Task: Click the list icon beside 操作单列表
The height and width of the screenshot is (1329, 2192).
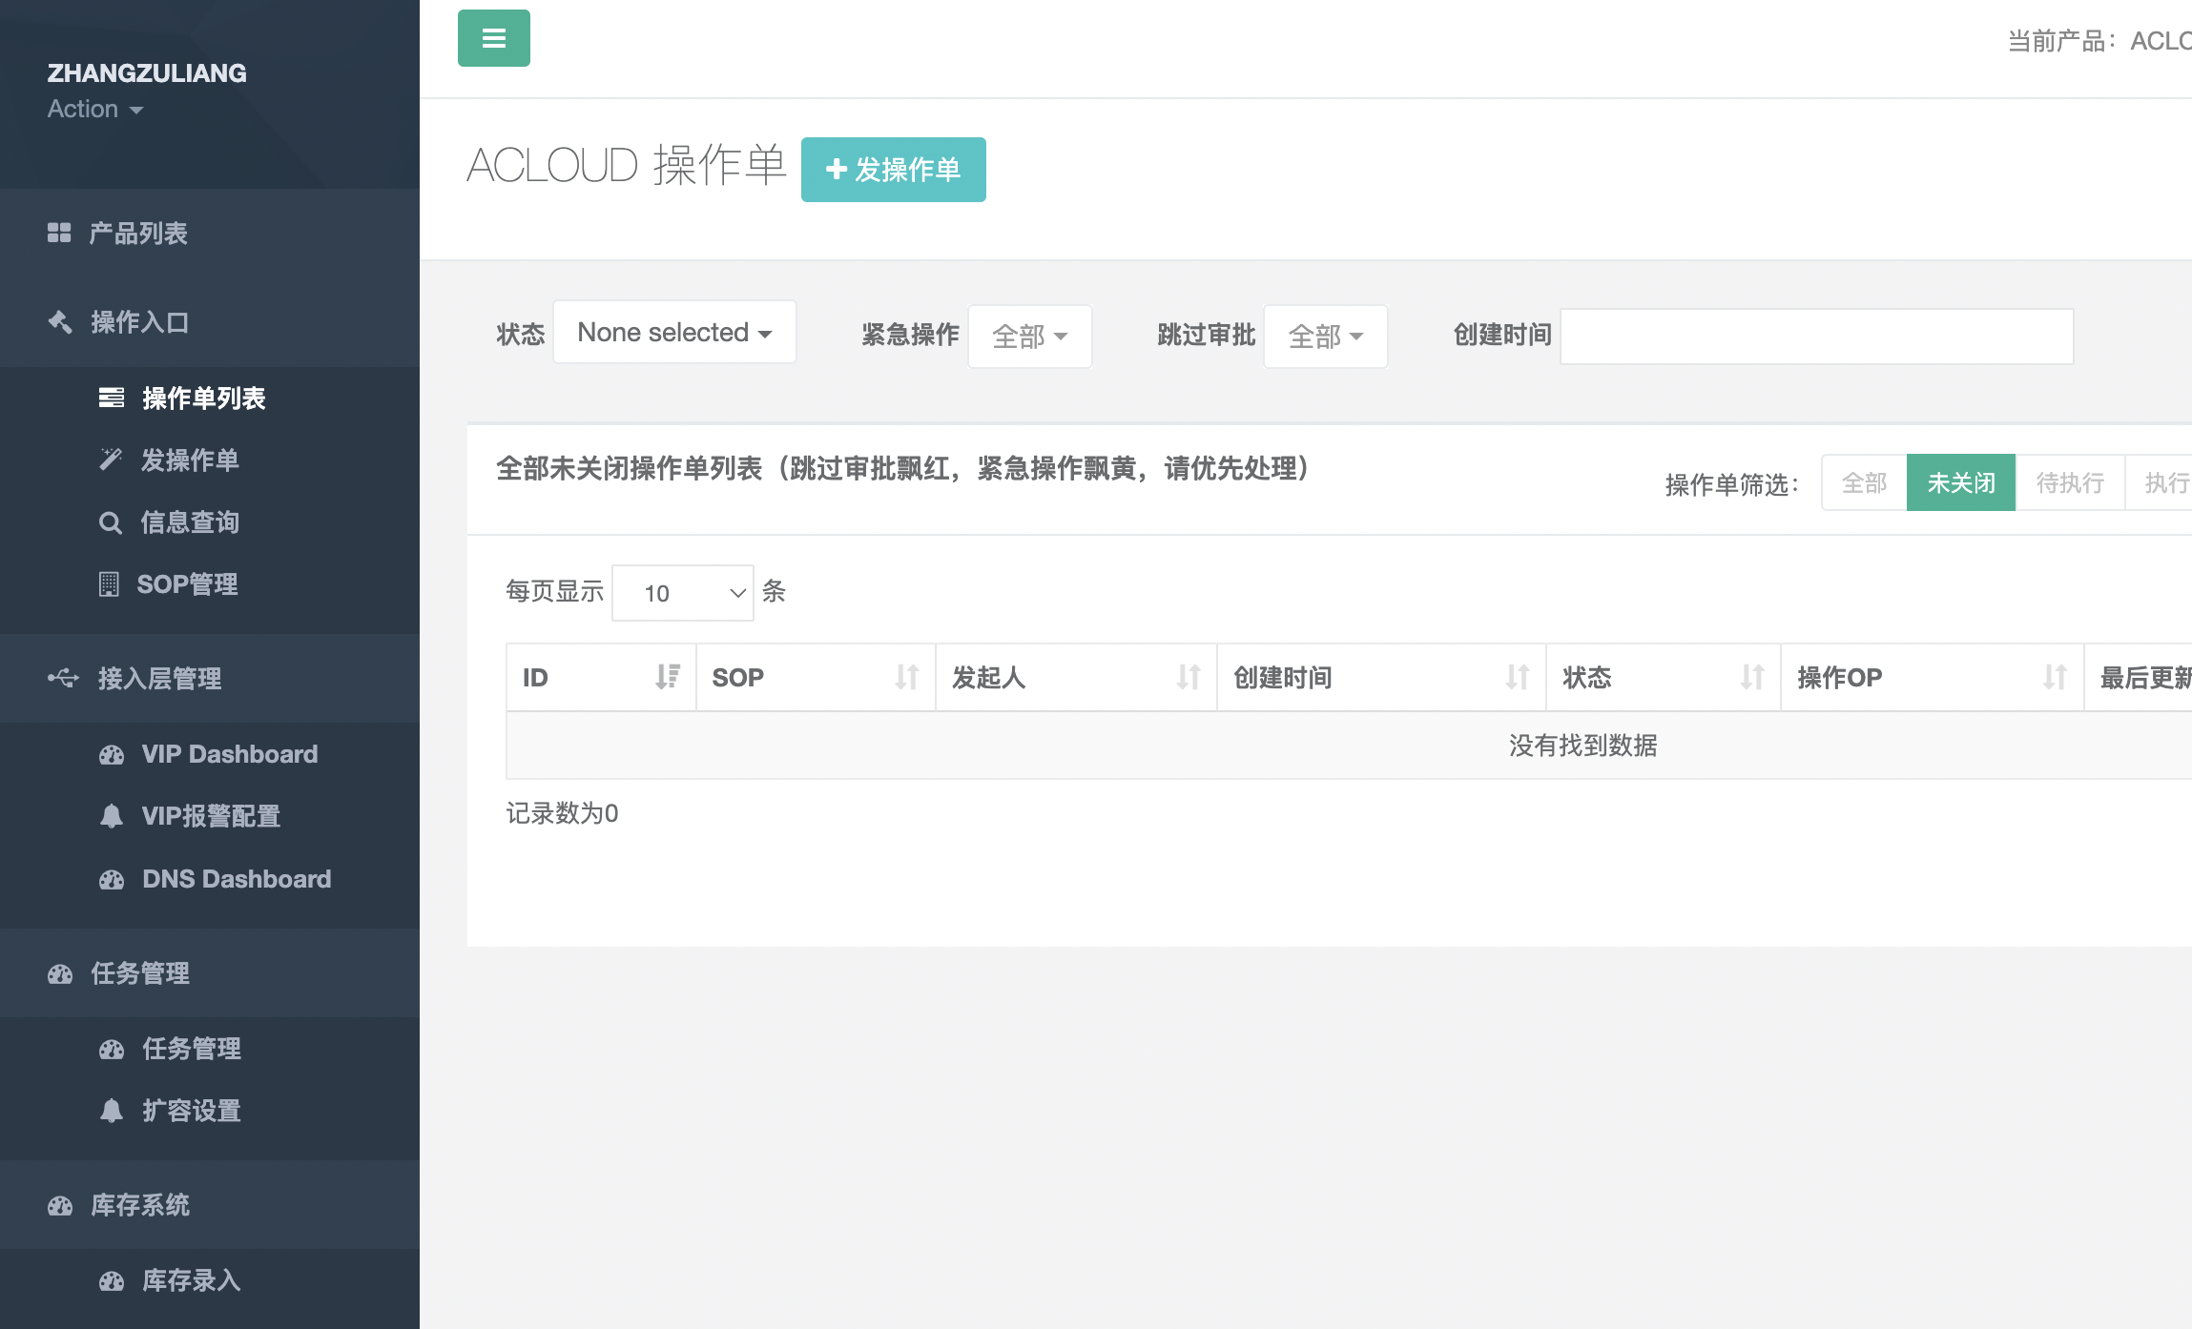Action: (112, 398)
